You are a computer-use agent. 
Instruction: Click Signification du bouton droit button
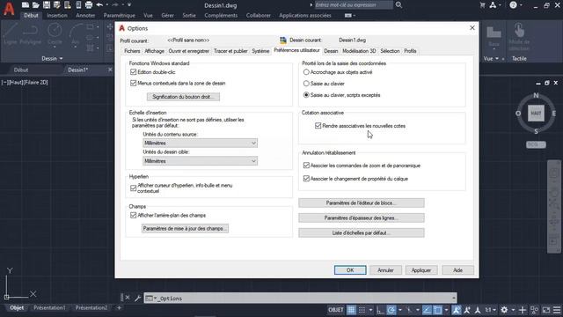[183, 97]
